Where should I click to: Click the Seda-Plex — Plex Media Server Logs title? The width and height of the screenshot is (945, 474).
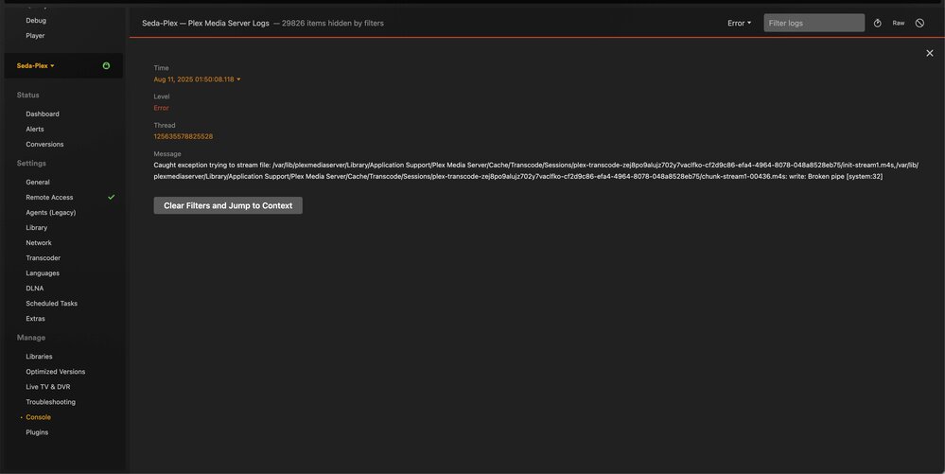[205, 23]
